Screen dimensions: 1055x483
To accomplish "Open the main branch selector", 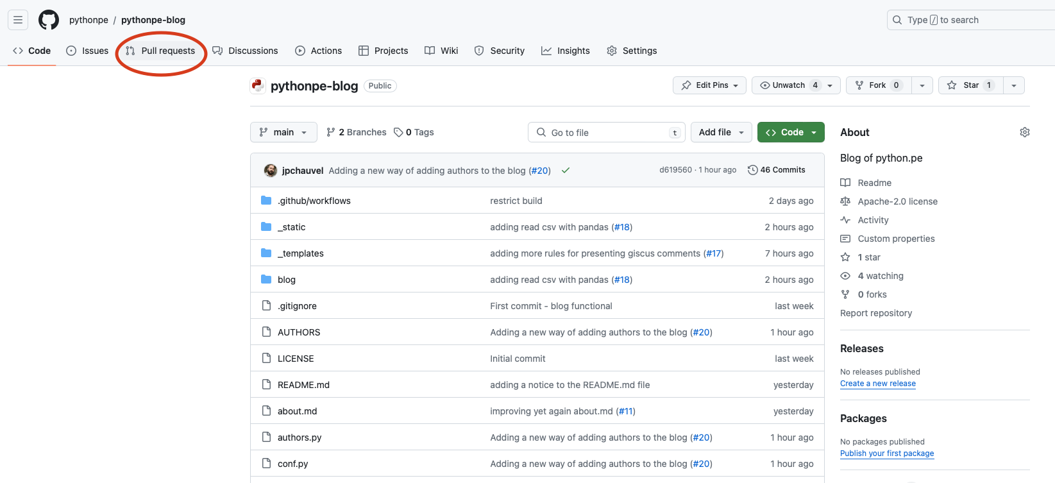I will point(283,132).
